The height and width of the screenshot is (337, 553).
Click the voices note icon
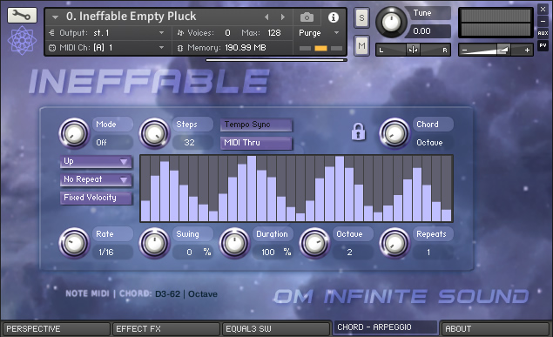click(180, 33)
